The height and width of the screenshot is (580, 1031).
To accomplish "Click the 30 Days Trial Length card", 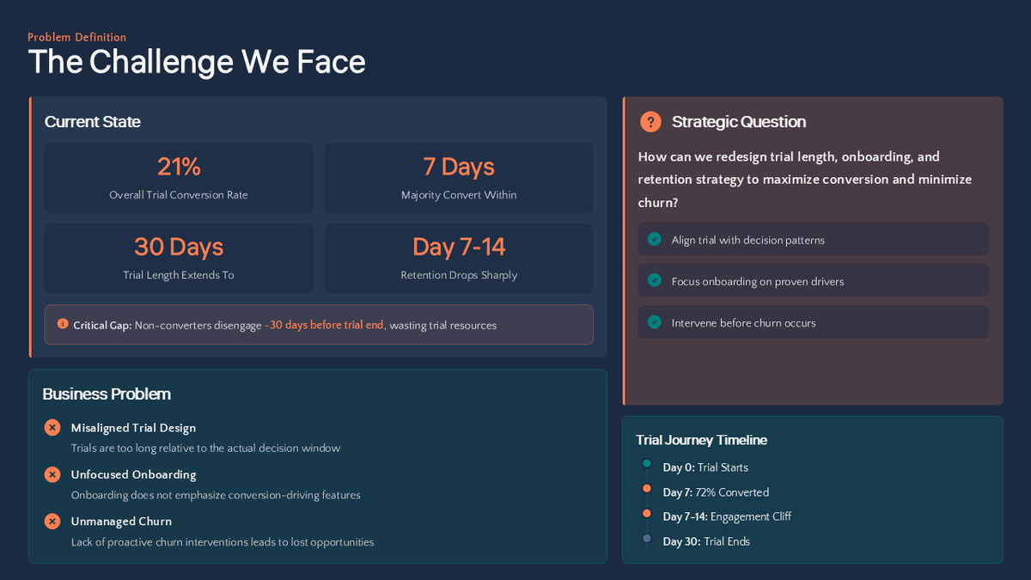I will [178, 258].
